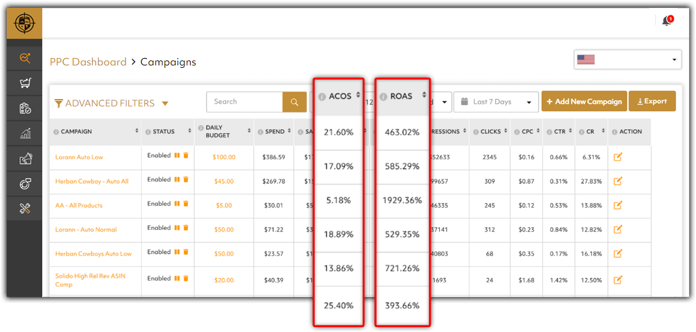Open the support chat ring sidebar icon
The height and width of the screenshot is (332, 696).
pyautogui.click(x=25, y=184)
